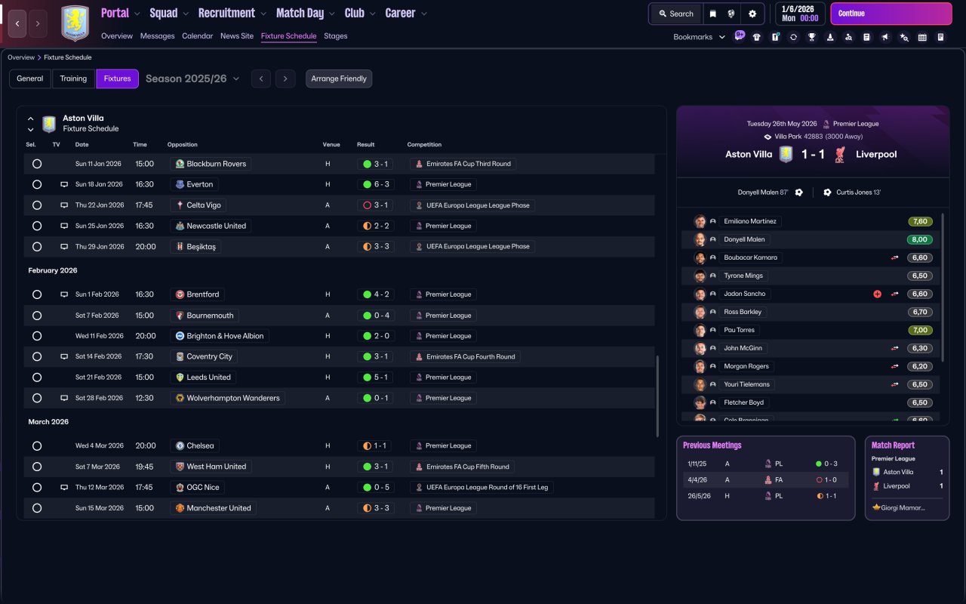Click the Overview breadcrumb link
This screenshot has height=604, width=966.
point(21,57)
